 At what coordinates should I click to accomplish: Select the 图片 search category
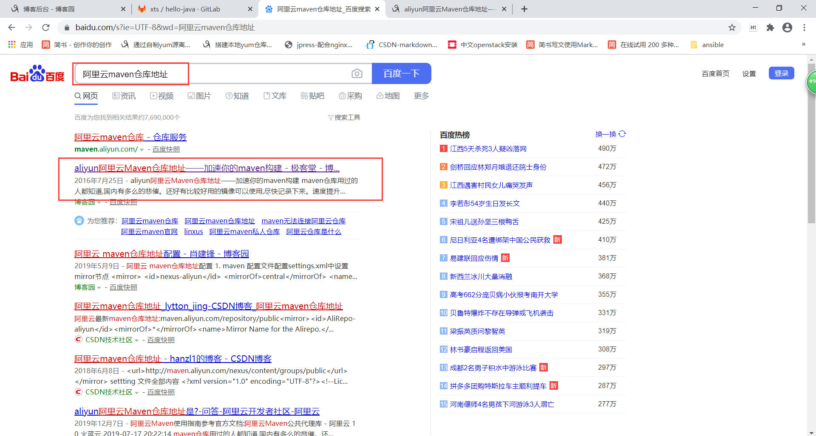199,96
